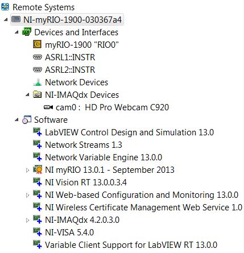Select Devices and Interfaces
Image resolution: width=244 pixels, height=253 pixels.
76,32
